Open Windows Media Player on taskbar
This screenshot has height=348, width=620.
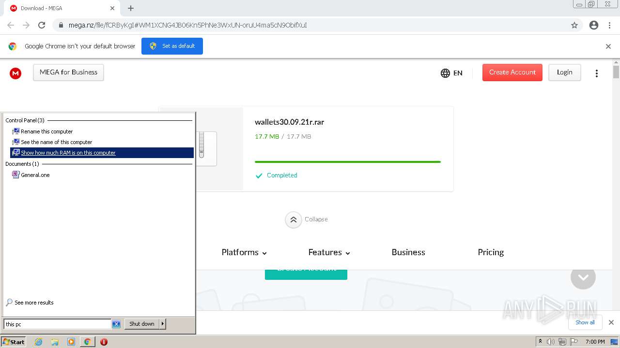(71, 342)
